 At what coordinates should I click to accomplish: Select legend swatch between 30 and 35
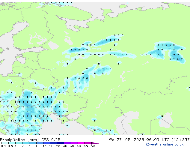click(67, 143)
